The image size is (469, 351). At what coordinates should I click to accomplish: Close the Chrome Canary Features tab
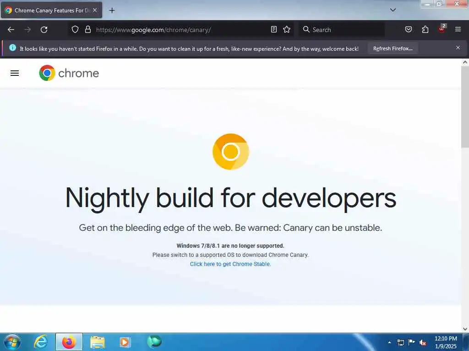[x=95, y=10]
